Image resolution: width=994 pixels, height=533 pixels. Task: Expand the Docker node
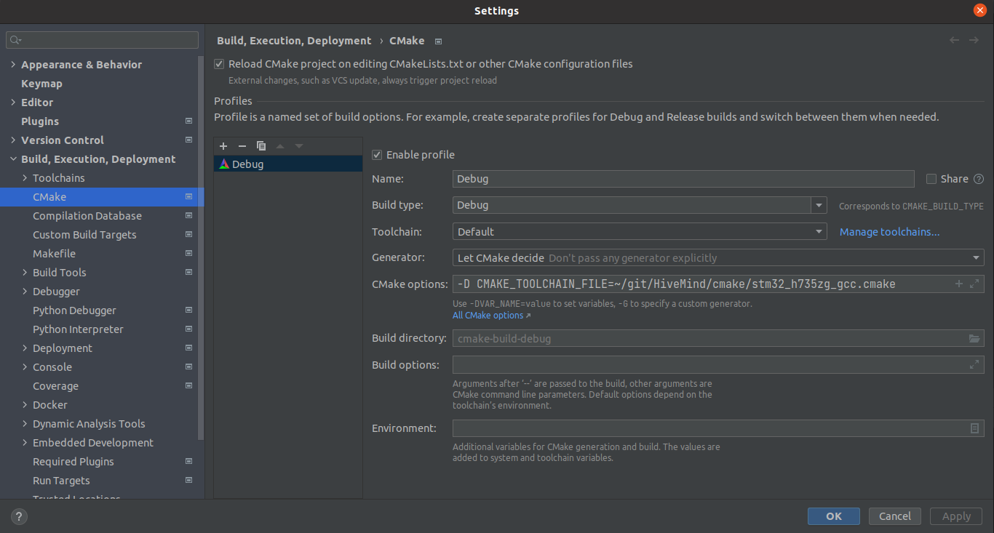[25, 404]
